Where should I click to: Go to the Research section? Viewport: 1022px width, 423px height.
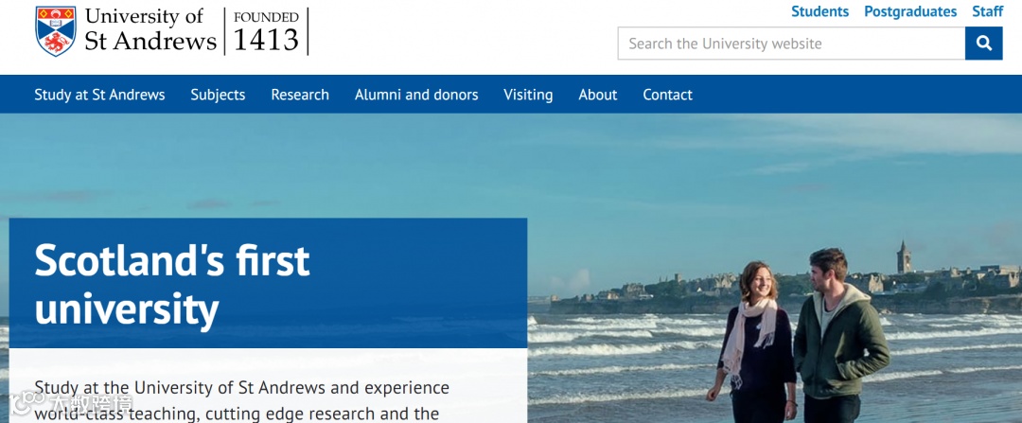(x=300, y=95)
